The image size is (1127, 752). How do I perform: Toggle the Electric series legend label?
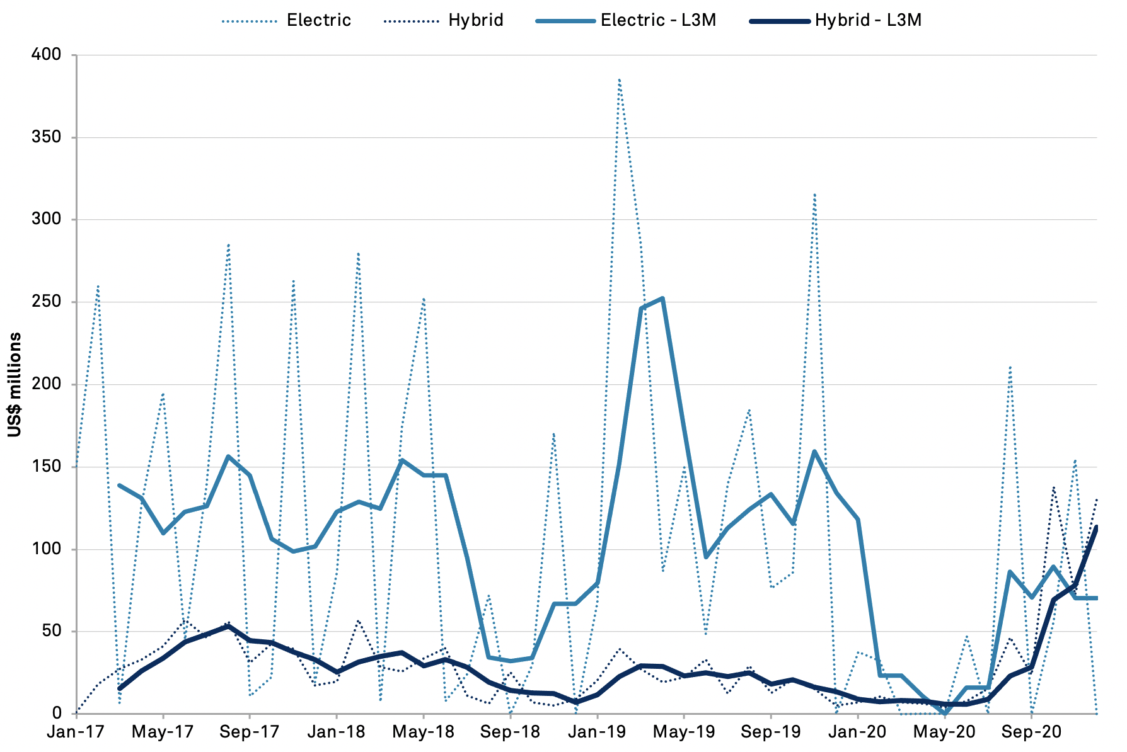(x=318, y=20)
